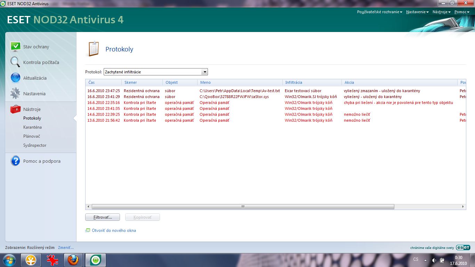
Task: Expand the Nástroje top menu
Action: click(x=441, y=12)
